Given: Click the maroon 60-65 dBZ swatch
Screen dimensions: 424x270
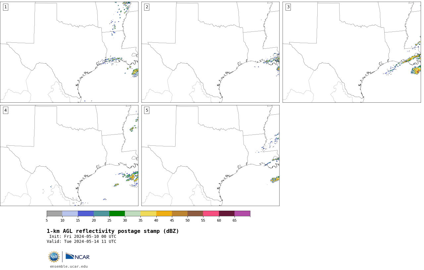Looking at the screenshot, I should 227,213.
